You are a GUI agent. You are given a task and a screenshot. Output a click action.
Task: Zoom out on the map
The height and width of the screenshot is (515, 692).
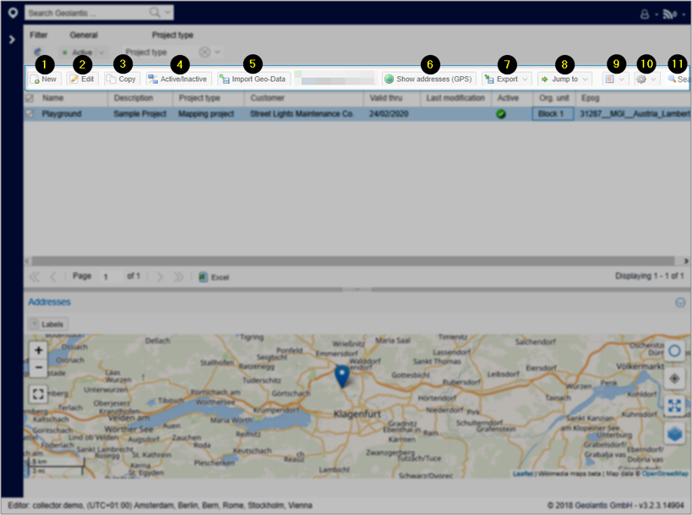(38, 368)
